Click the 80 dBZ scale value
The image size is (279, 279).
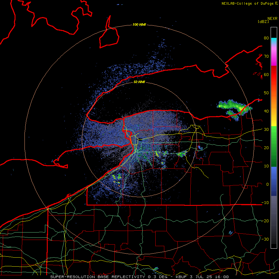[266, 38]
